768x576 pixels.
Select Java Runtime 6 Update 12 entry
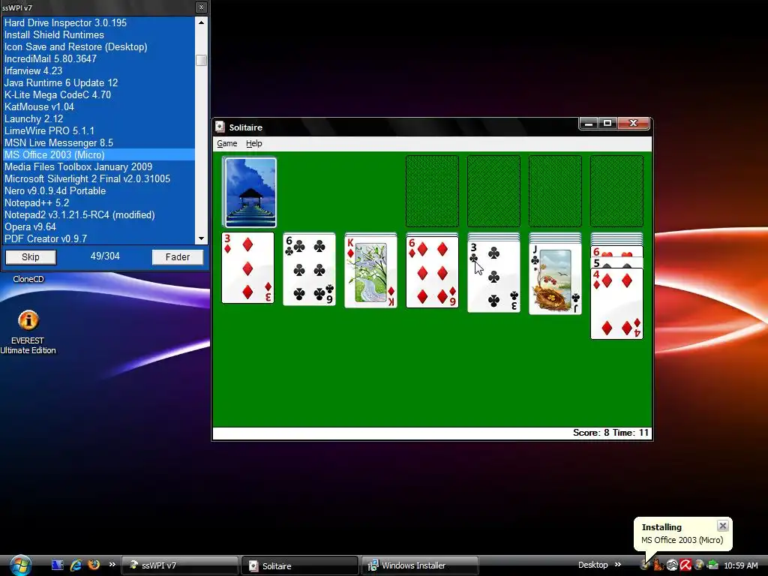click(99, 82)
